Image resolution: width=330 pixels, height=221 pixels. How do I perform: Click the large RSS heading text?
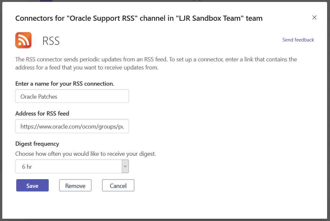tap(51, 41)
